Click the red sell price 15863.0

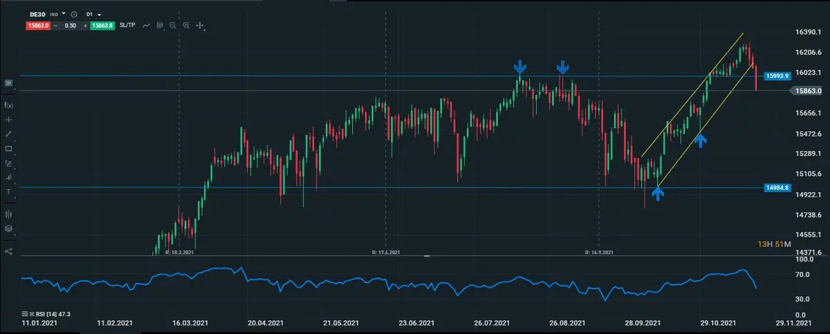[x=37, y=26]
